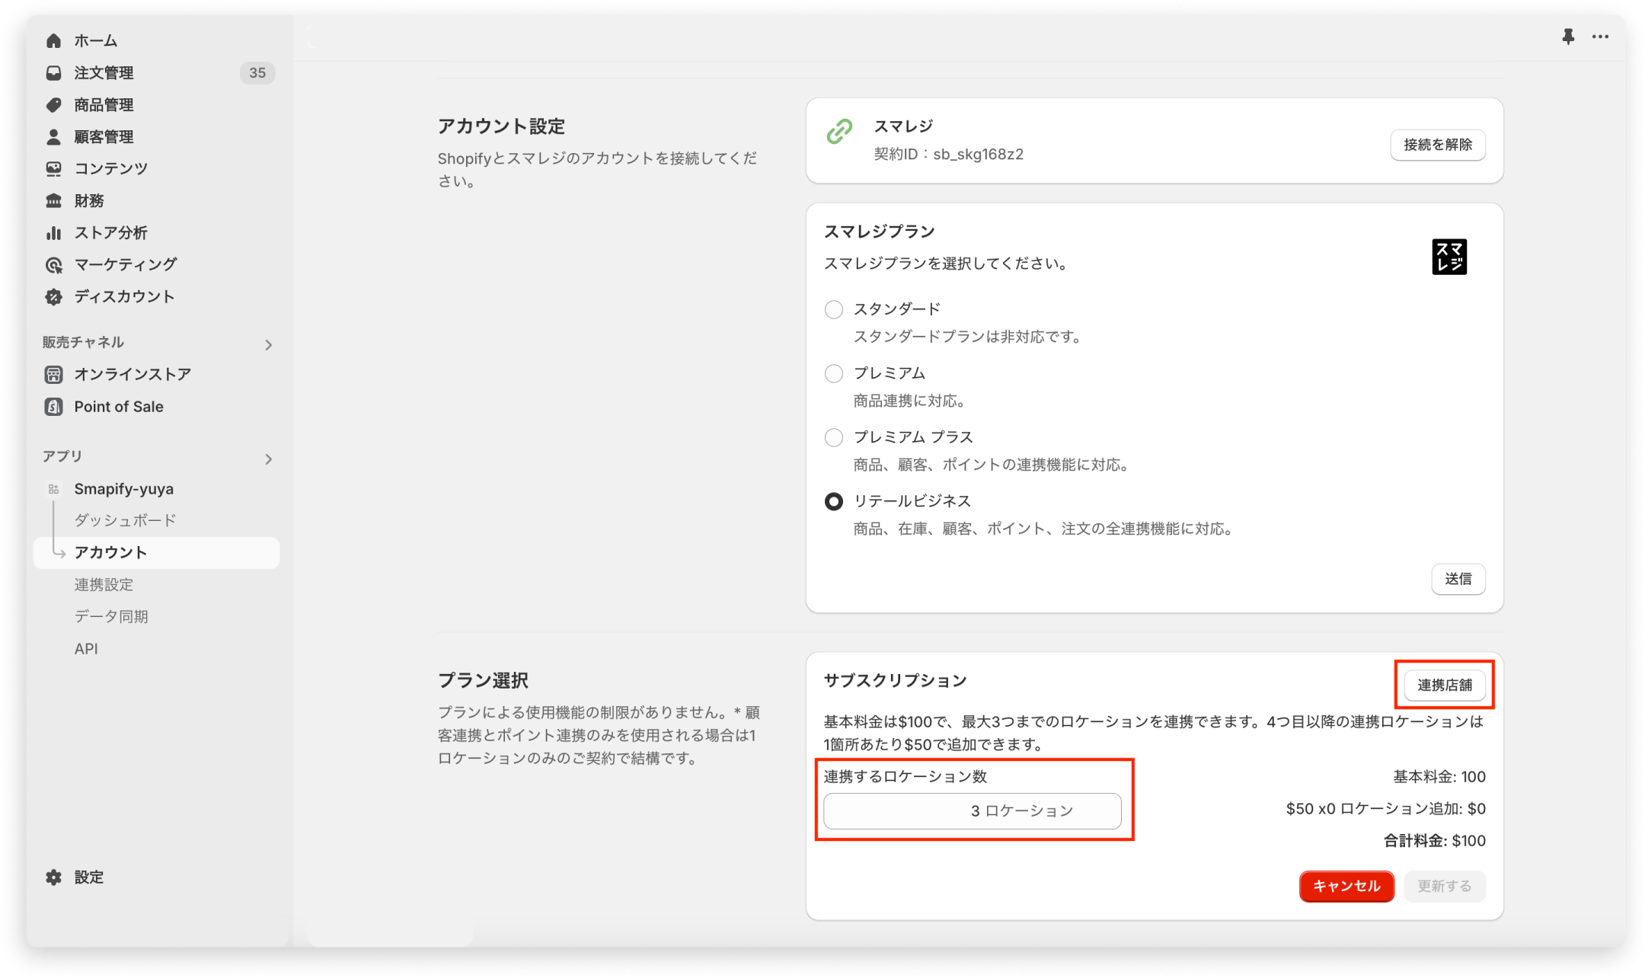Open the 連携設定 sub-item
The height and width of the screenshot is (978, 1645).
[x=104, y=584]
